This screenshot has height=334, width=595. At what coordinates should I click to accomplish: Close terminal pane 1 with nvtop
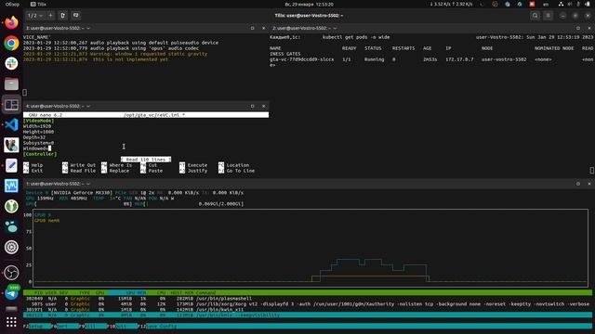pos(589,184)
